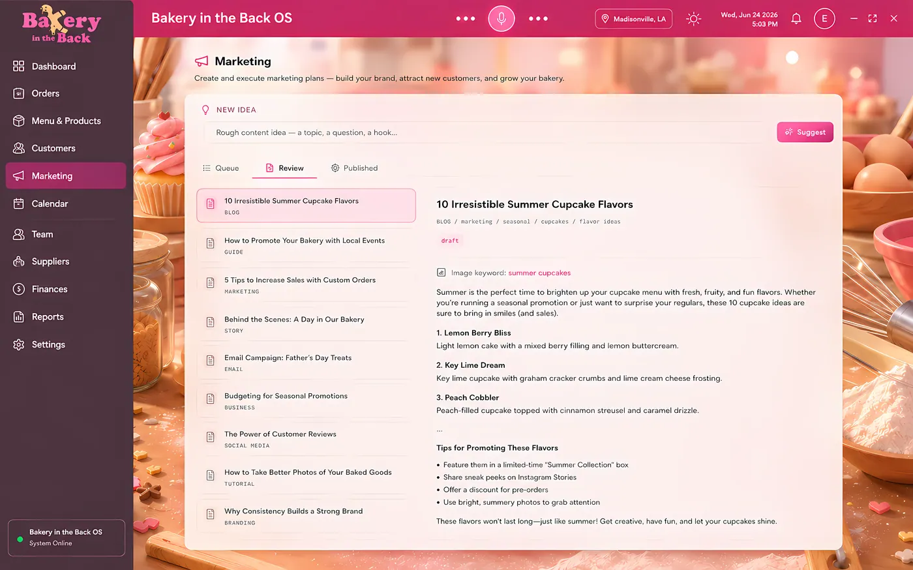Open the notifications bell
Screen dimensions: 913x570
pyautogui.click(x=796, y=18)
